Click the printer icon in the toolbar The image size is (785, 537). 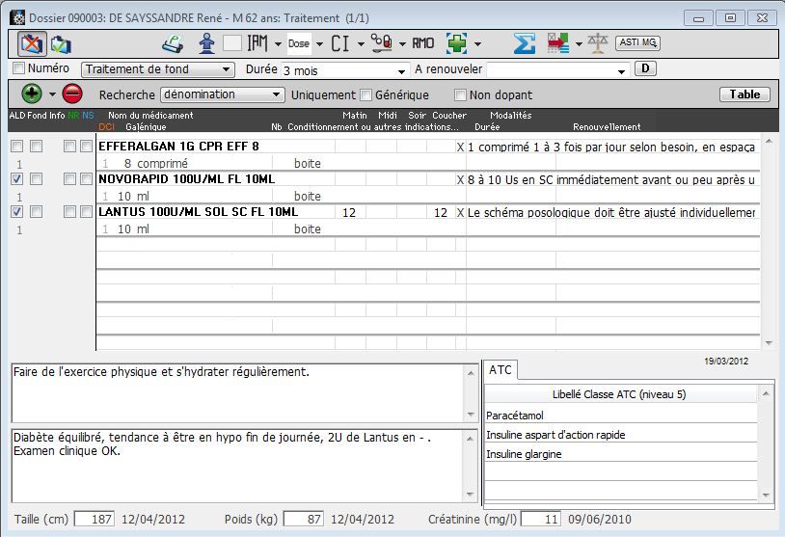(x=172, y=43)
